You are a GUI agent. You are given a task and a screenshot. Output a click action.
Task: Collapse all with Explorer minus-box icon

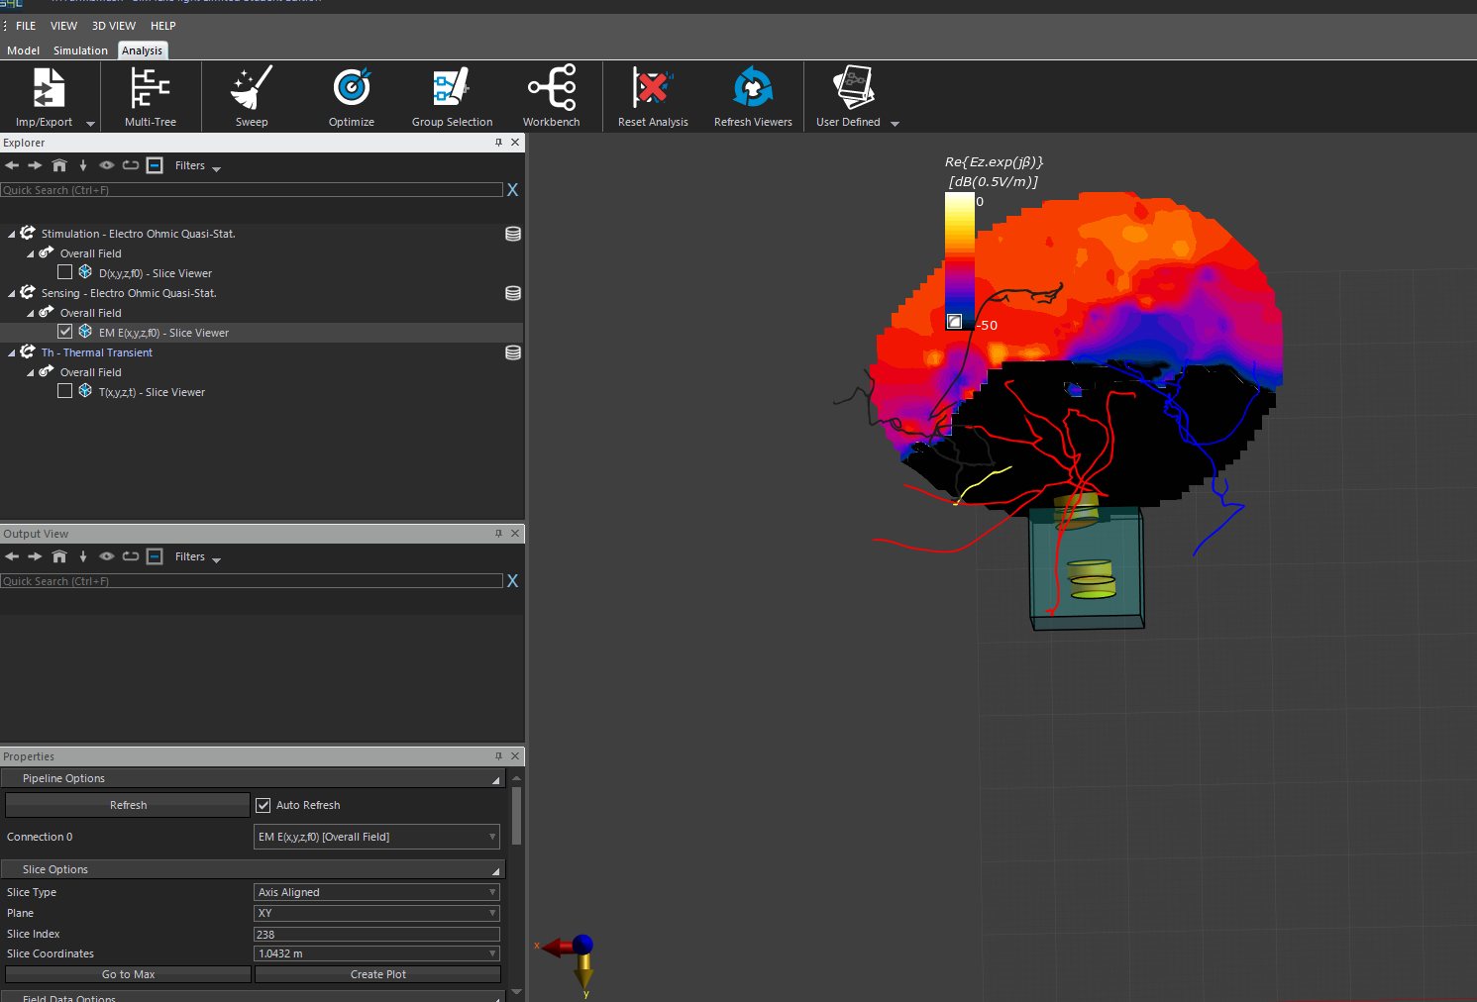[155, 165]
